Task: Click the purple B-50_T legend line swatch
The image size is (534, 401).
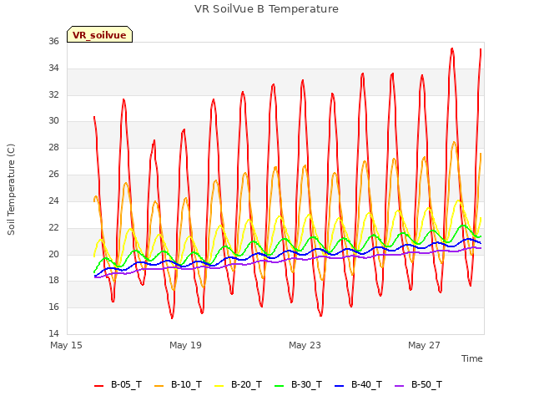Action: pyautogui.click(x=399, y=386)
